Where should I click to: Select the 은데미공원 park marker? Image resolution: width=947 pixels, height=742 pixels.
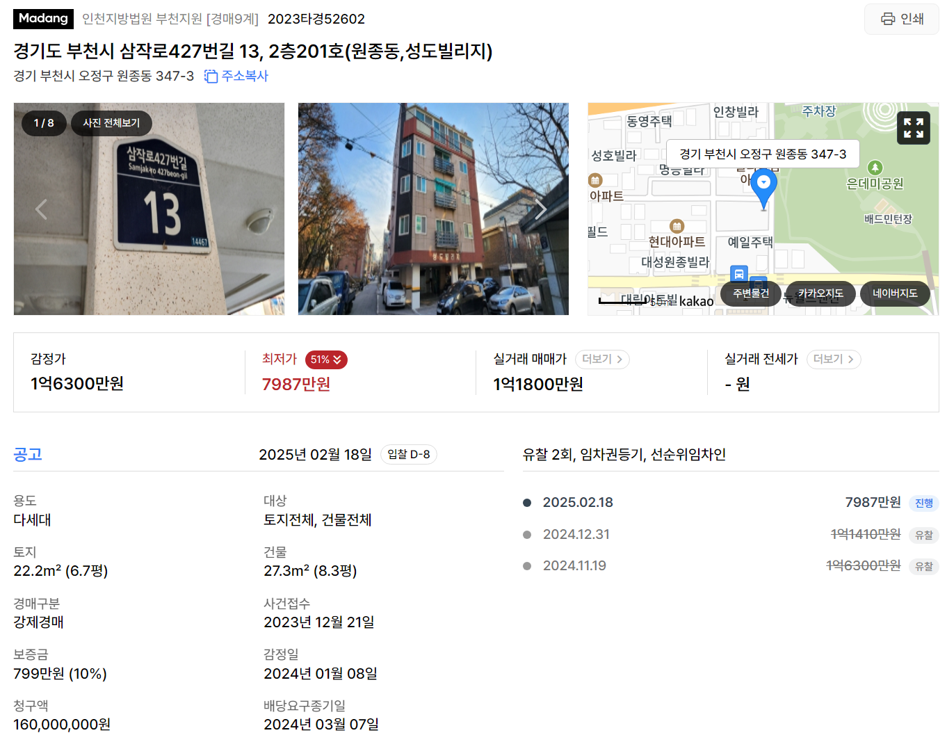[x=875, y=168]
